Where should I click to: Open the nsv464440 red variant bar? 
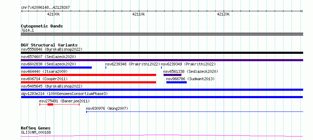[x=88, y=75]
